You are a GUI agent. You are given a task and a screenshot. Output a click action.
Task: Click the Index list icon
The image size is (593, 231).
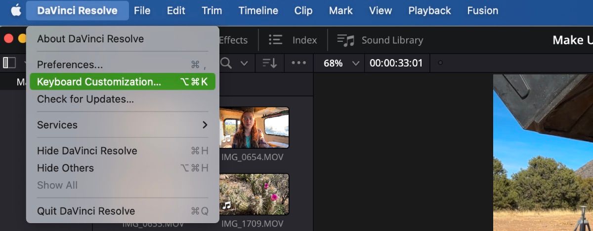click(275, 40)
